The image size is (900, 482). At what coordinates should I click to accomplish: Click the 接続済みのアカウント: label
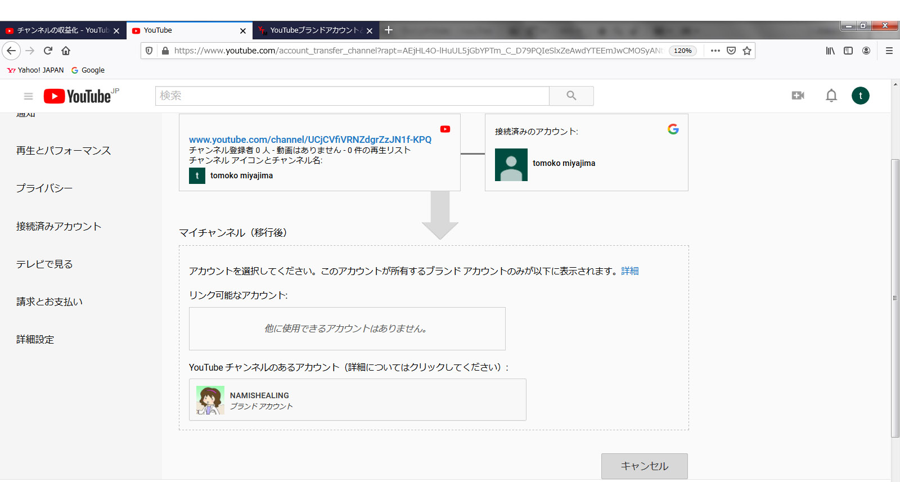(537, 132)
